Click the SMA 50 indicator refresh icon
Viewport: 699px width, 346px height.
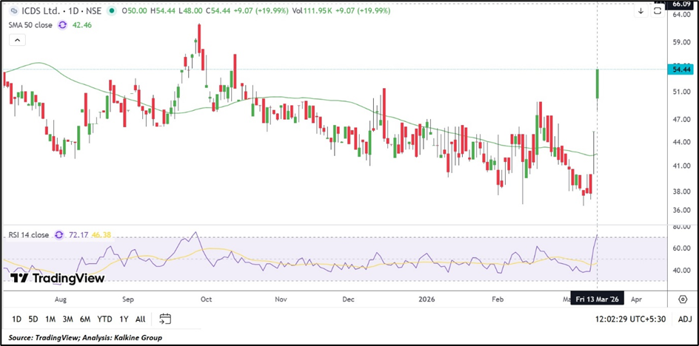click(x=63, y=24)
